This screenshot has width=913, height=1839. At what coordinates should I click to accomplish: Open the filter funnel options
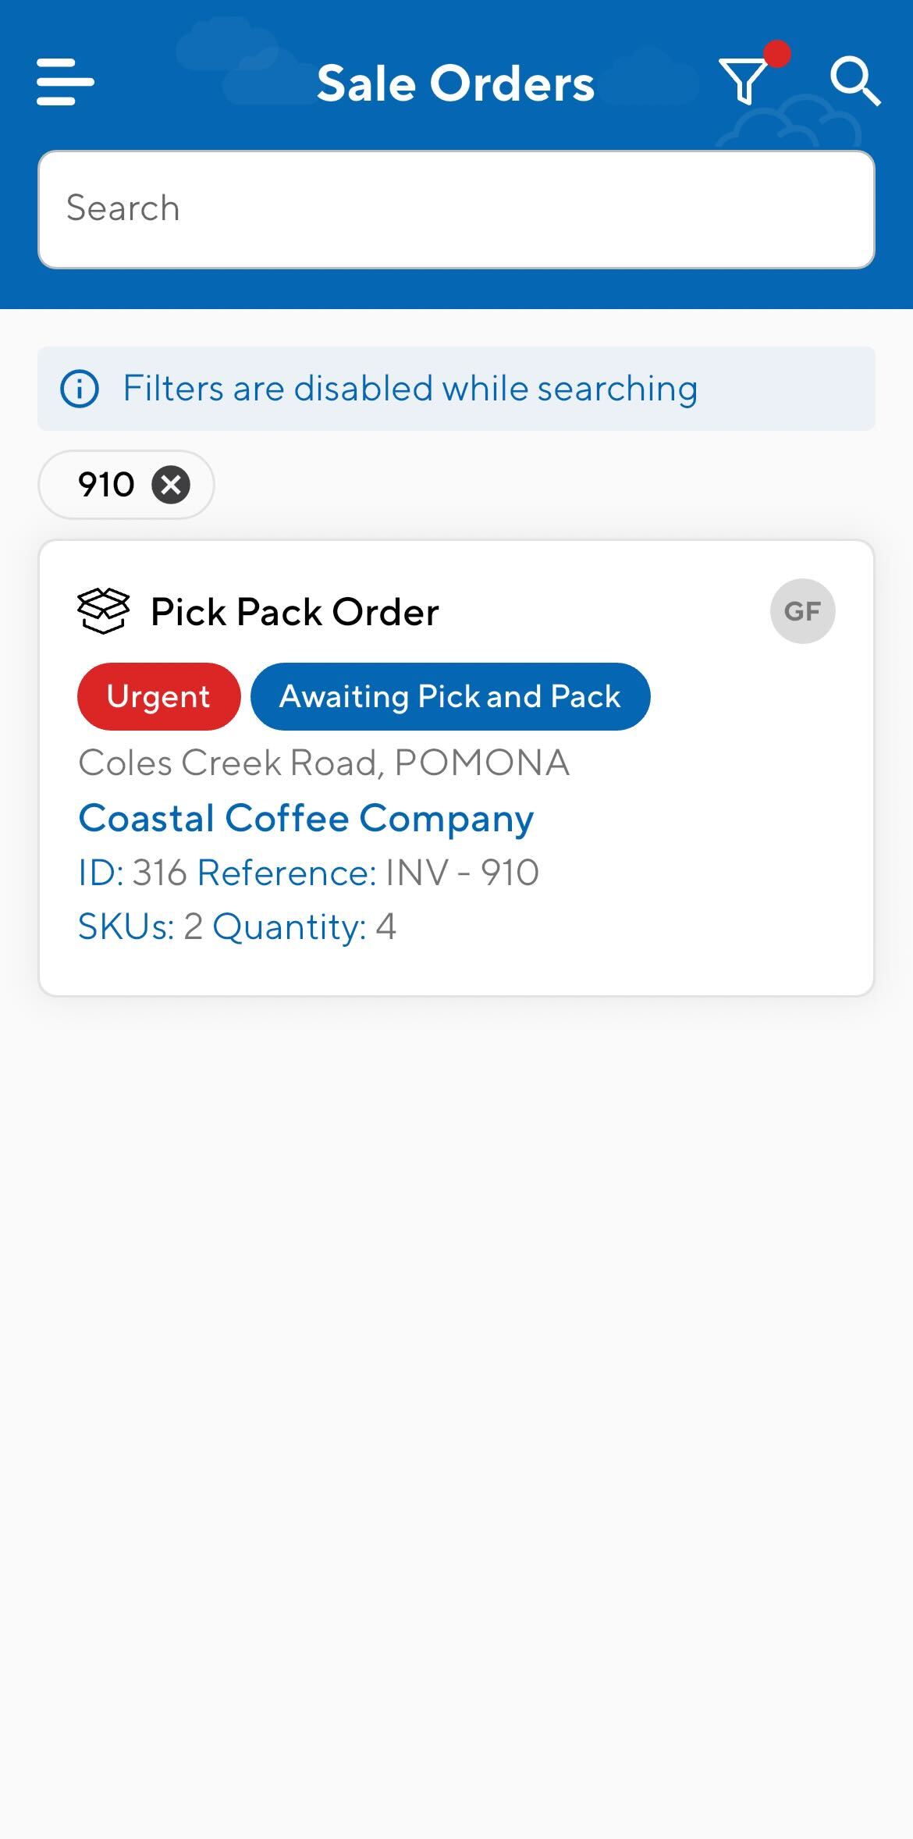tap(743, 81)
